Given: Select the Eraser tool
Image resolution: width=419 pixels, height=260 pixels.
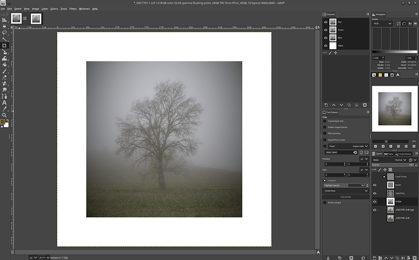Looking at the screenshot, I should pos(4,77).
